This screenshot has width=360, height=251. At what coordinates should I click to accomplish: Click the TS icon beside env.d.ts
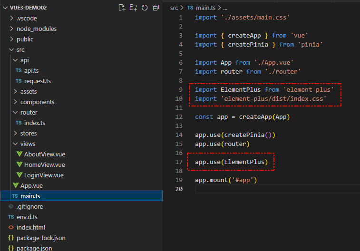[11, 217]
